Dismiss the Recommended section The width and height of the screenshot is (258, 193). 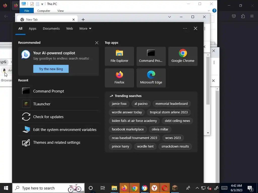click(x=97, y=43)
